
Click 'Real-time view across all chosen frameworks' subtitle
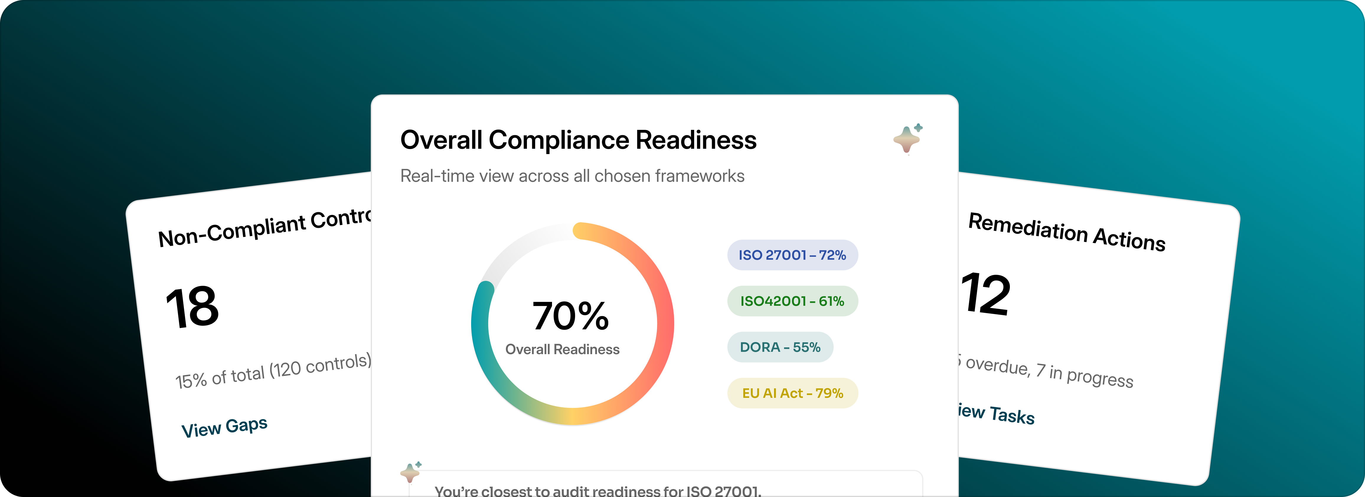pyautogui.click(x=572, y=176)
